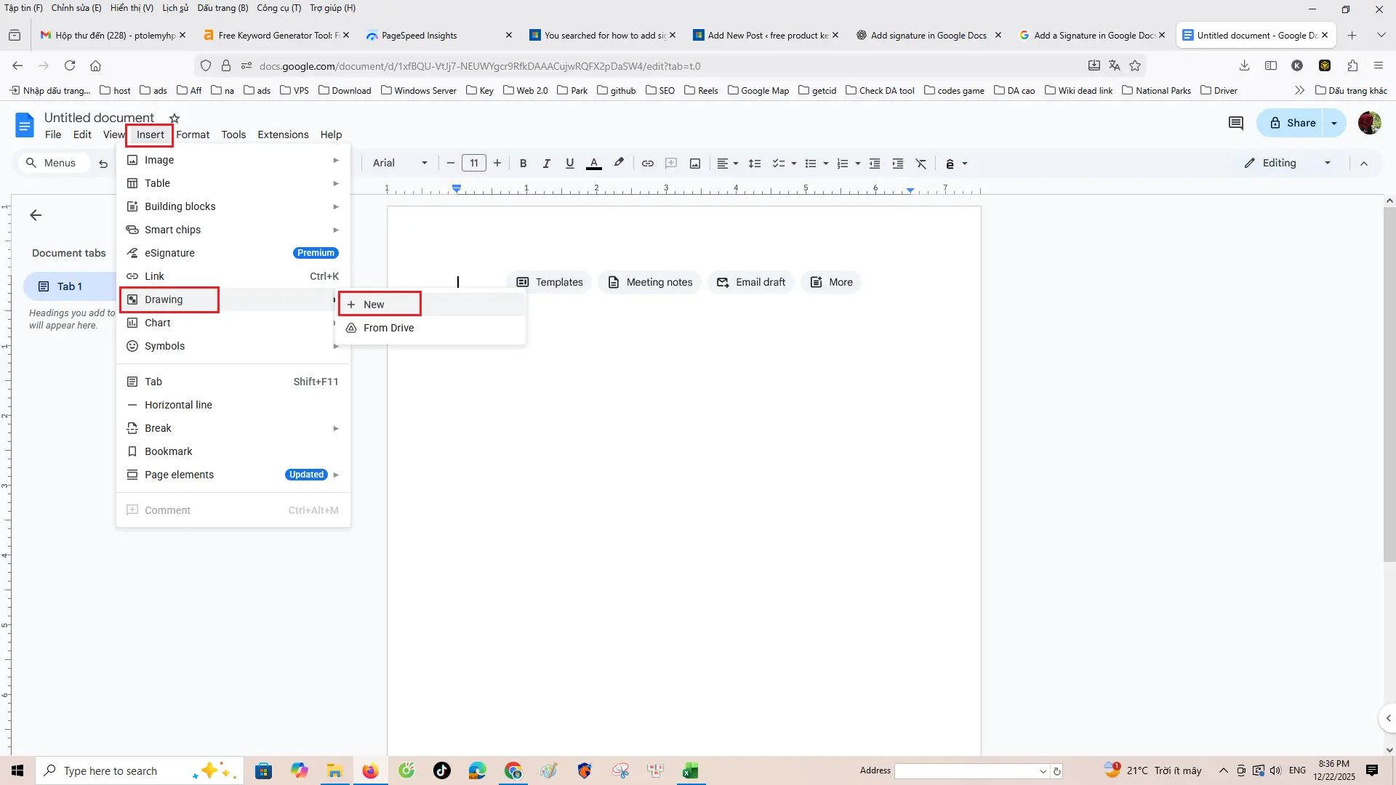
Task: Toggle the checklist toolbar button
Action: [x=778, y=164]
